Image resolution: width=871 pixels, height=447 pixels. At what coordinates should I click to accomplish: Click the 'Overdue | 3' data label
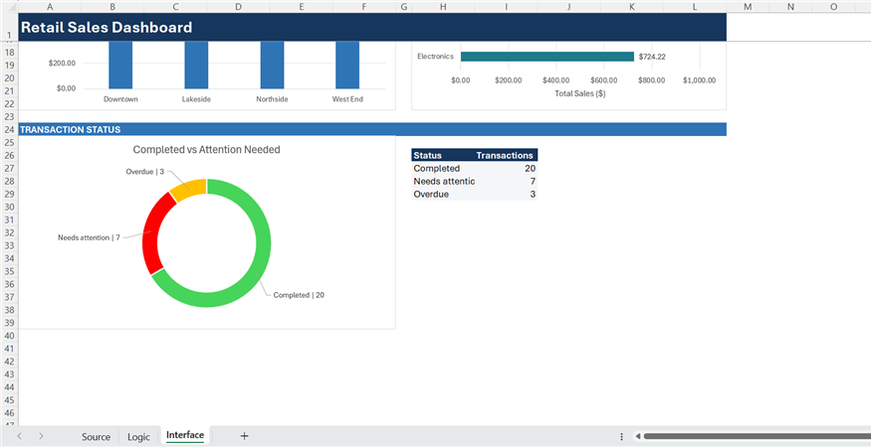pos(145,172)
